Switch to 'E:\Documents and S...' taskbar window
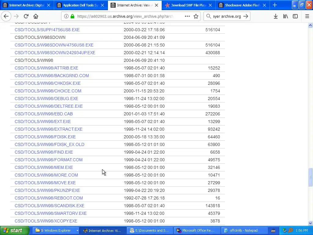 pos(150,231)
